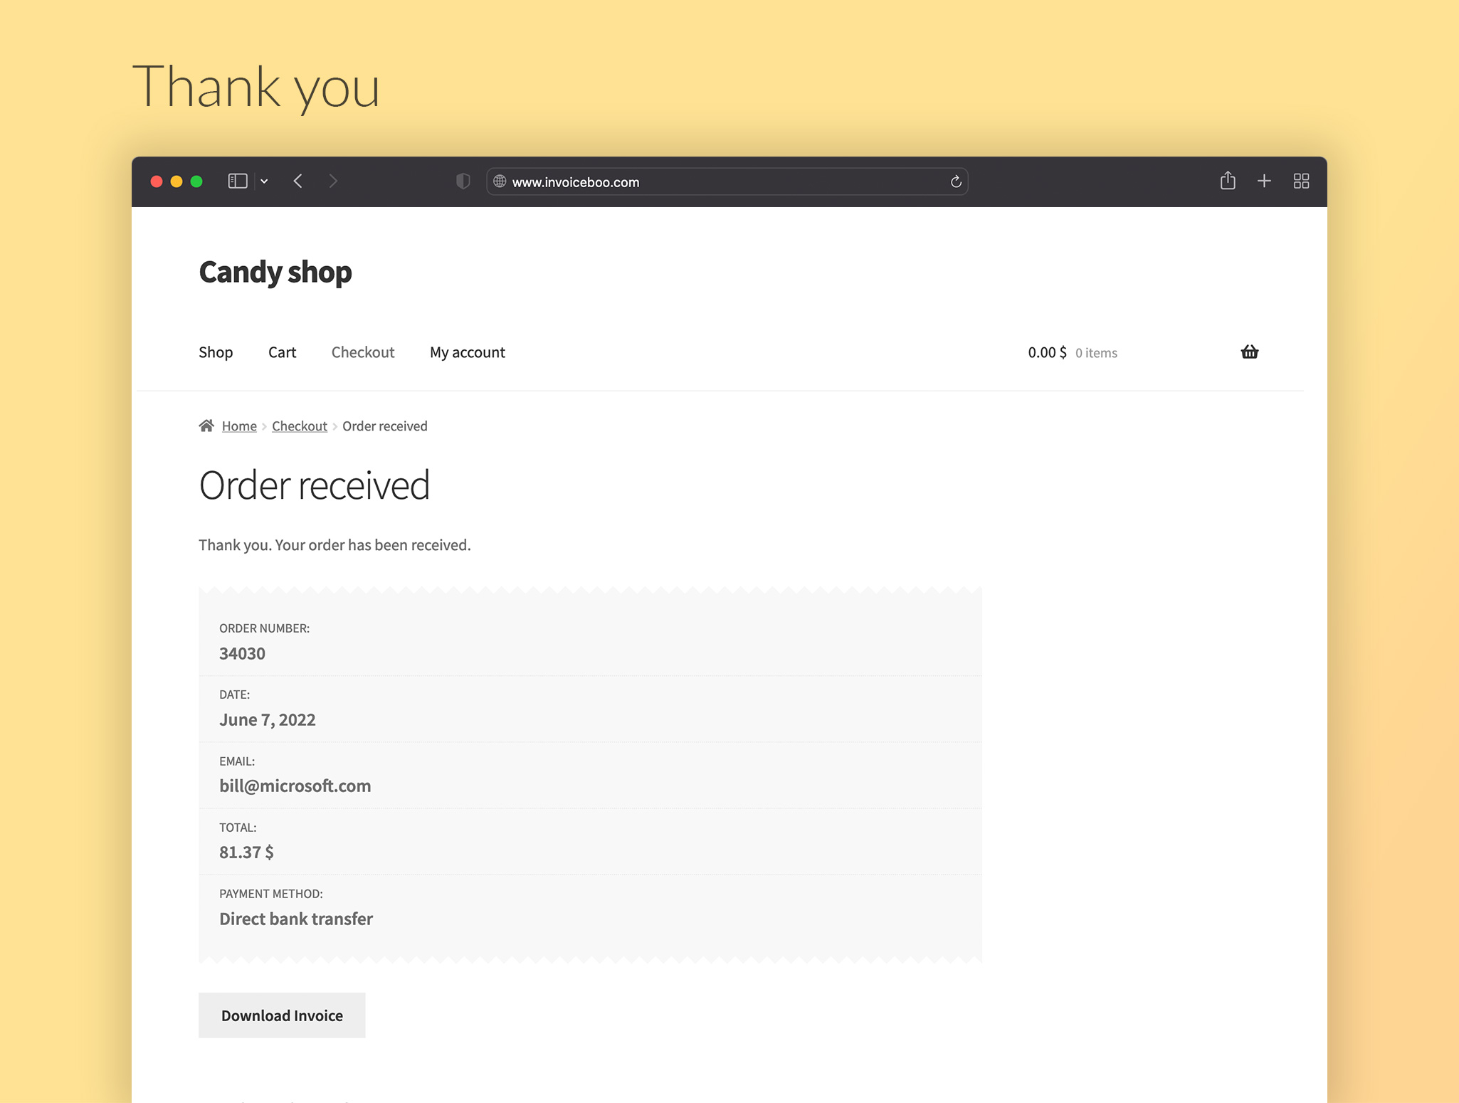Click the Candy shop site title
Viewport: 1459px width, 1103px height.
pos(275,272)
